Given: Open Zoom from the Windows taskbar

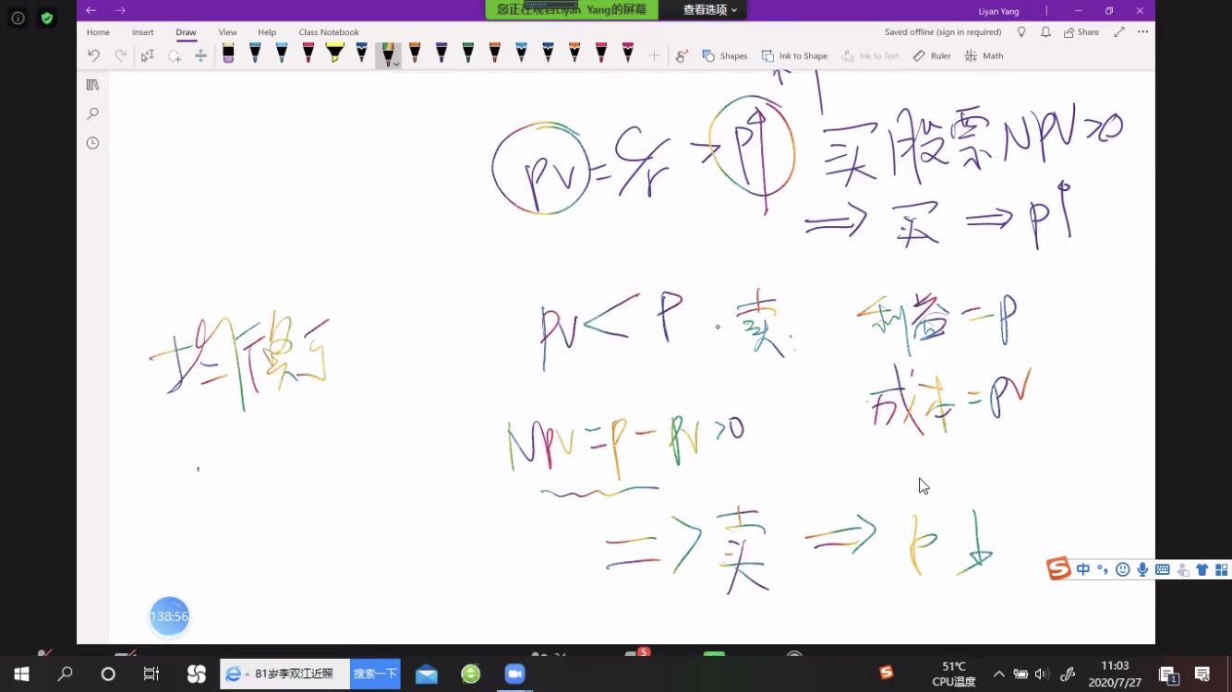Looking at the screenshot, I should point(513,674).
